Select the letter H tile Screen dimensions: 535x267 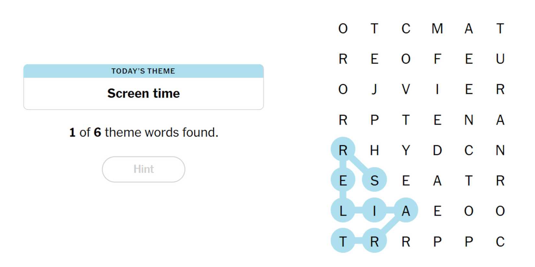[x=374, y=150]
